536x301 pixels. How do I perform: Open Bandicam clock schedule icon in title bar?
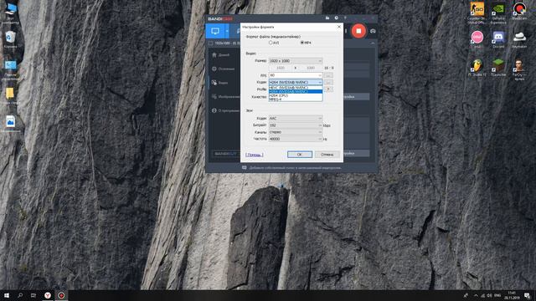click(x=337, y=18)
